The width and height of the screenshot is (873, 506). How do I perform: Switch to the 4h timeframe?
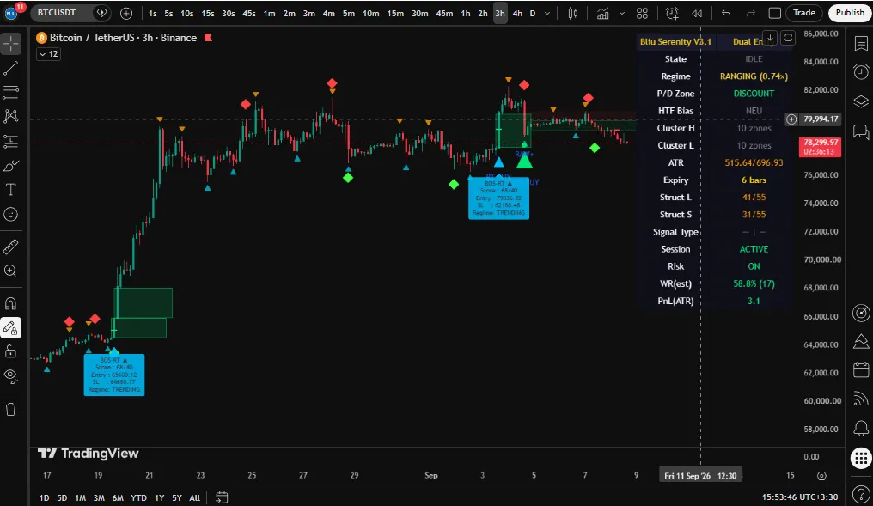[517, 13]
